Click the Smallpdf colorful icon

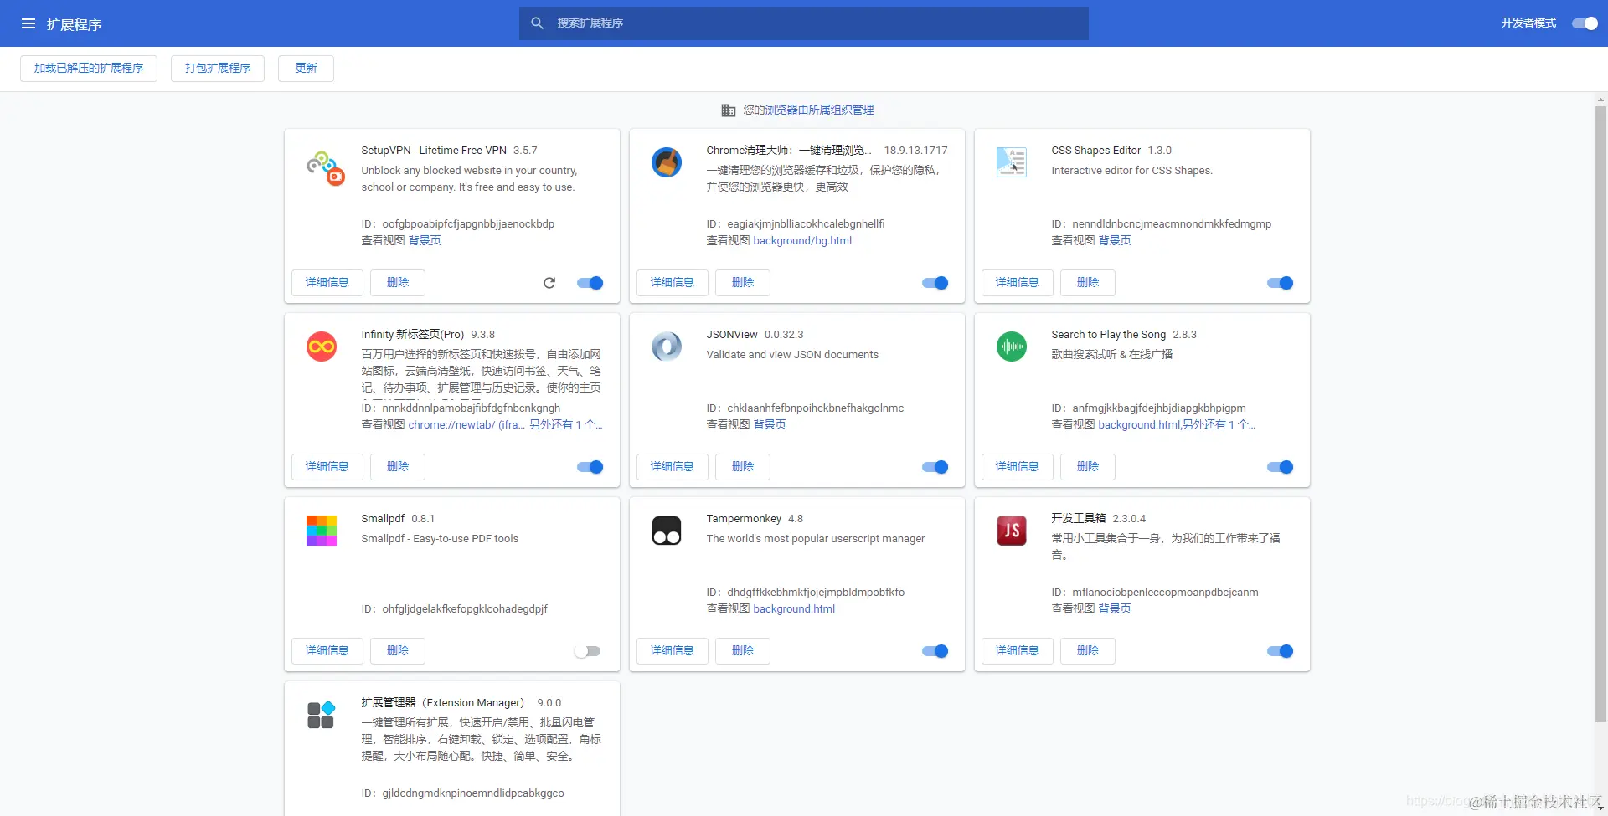click(322, 531)
